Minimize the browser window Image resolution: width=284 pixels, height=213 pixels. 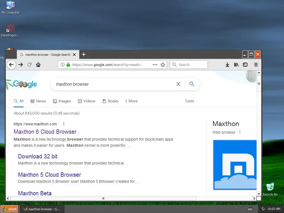(245, 54)
